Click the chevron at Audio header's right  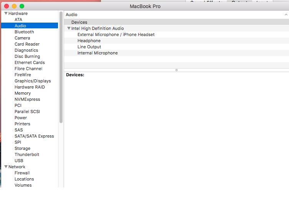[286, 15]
